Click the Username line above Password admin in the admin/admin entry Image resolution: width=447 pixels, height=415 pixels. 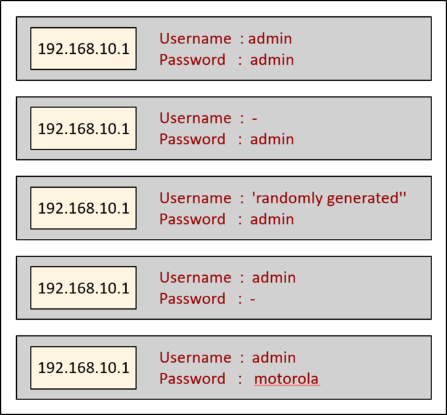226,39
